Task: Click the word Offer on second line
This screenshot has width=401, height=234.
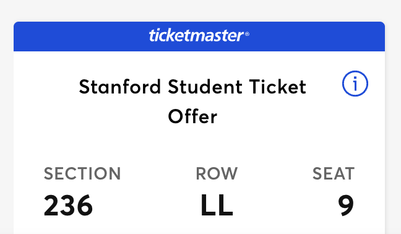Action: [x=192, y=116]
